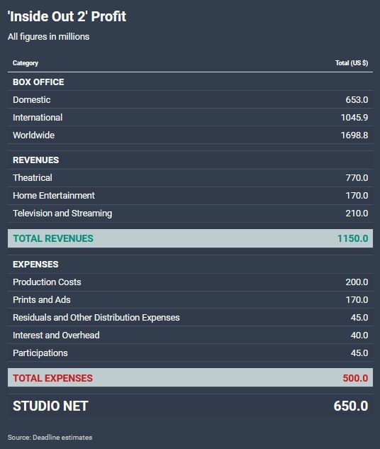The height and width of the screenshot is (449, 380).
Task: Click the BOX OFFICE section heading
Action: [38, 82]
